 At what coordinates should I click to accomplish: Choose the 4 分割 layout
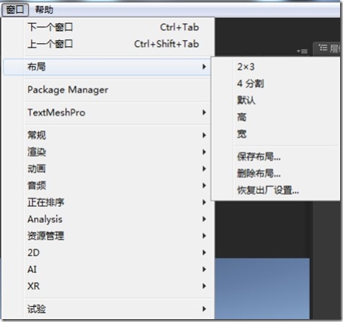point(276,83)
